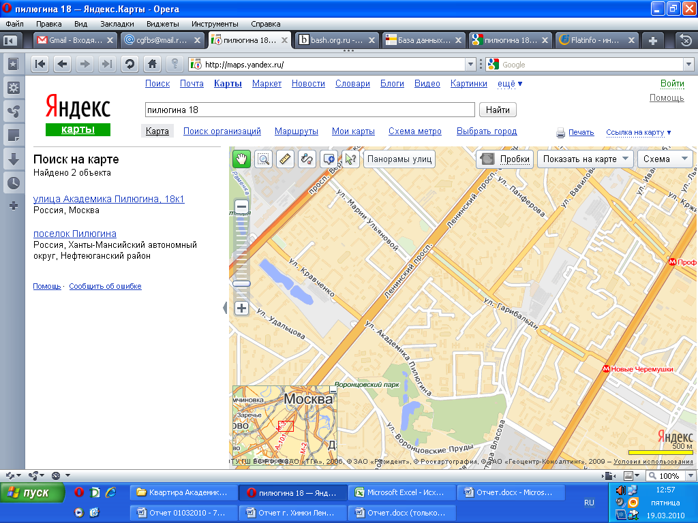
Task: Select the route drawing tool
Action: pyautogui.click(x=307, y=159)
